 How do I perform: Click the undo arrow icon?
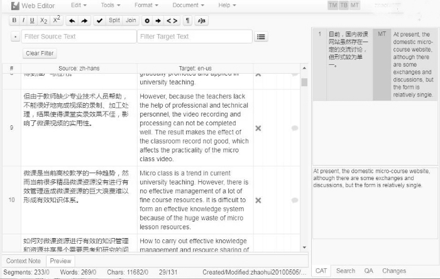72,20
